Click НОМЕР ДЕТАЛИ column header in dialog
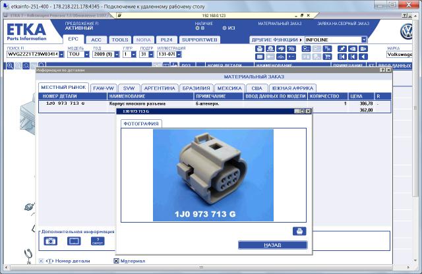The width and height of the screenshot is (422, 274). click(x=73, y=96)
